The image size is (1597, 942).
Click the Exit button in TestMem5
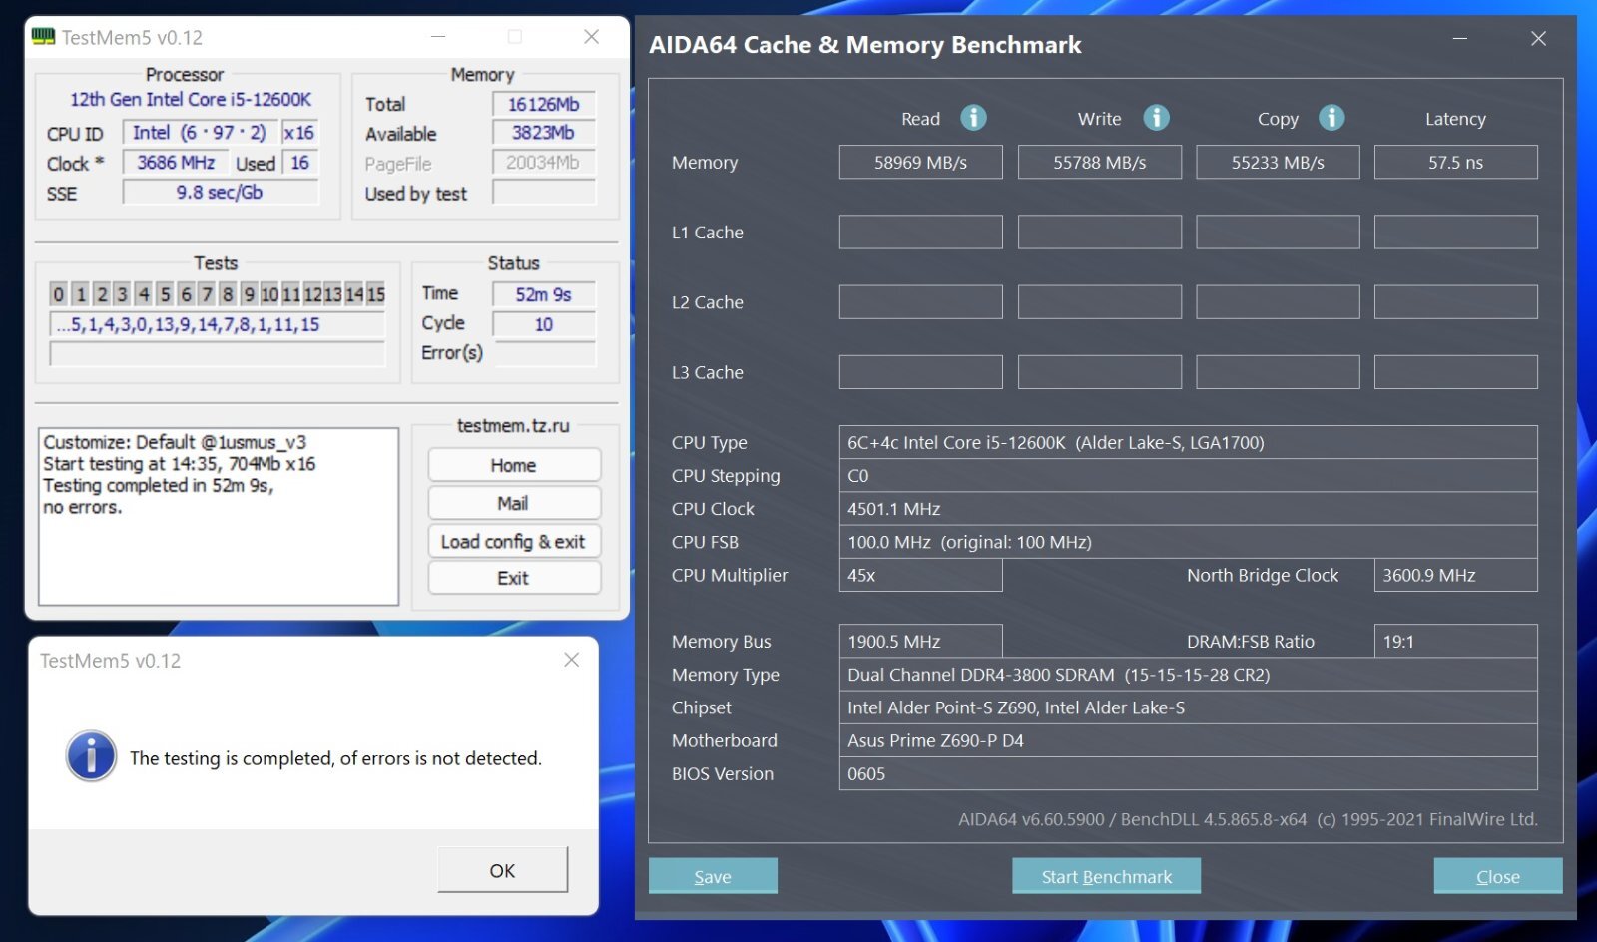click(514, 578)
